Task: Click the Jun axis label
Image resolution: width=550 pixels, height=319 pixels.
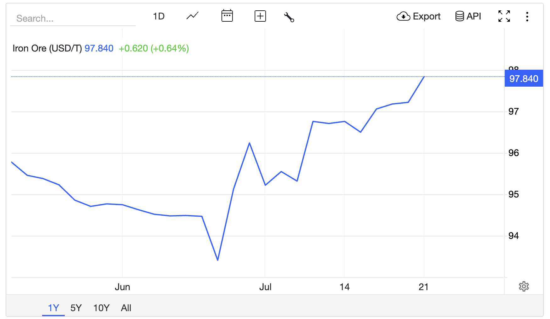Action: click(x=122, y=287)
